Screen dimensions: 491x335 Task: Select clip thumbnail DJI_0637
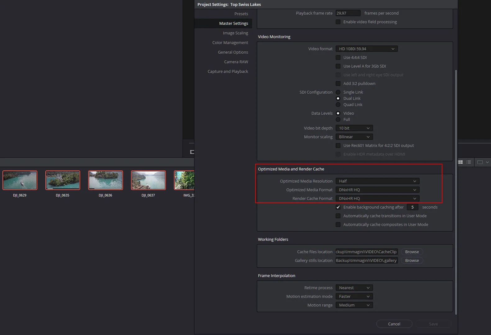pyautogui.click(x=148, y=180)
